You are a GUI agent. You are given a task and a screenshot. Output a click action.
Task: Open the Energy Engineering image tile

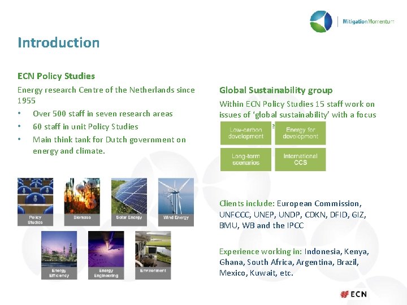pyautogui.click(x=106, y=255)
